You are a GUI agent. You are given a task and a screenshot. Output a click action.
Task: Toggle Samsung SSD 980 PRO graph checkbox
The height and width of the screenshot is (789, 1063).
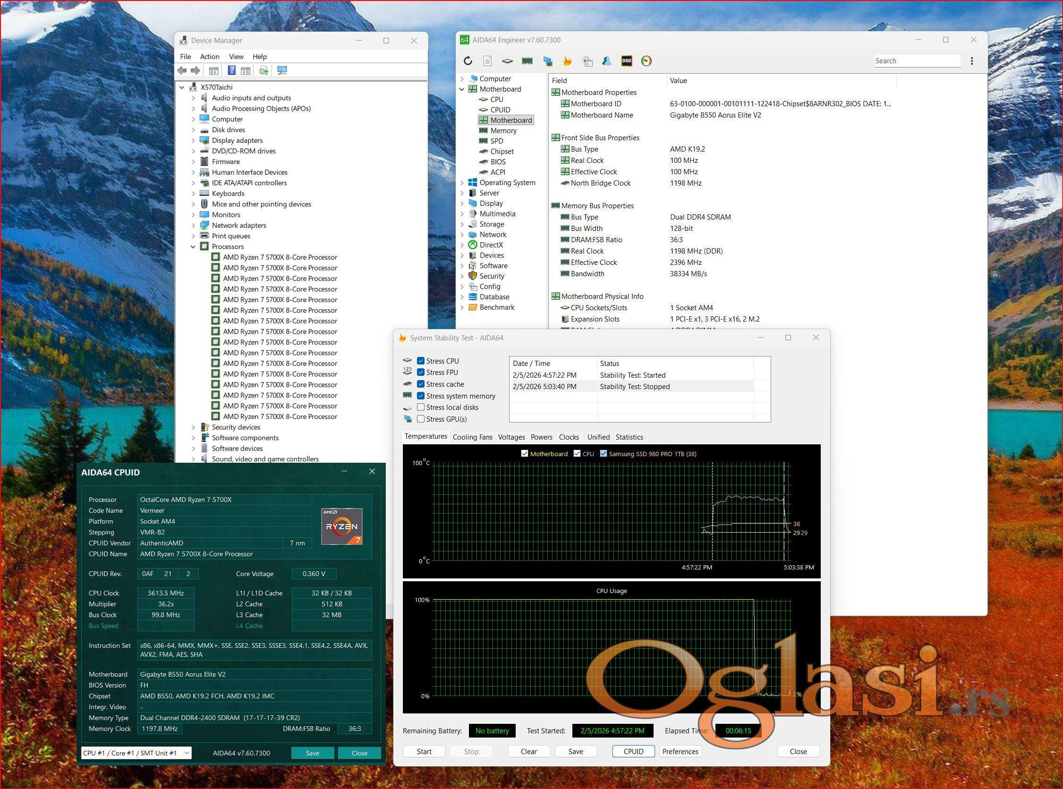pyautogui.click(x=604, y=454)
